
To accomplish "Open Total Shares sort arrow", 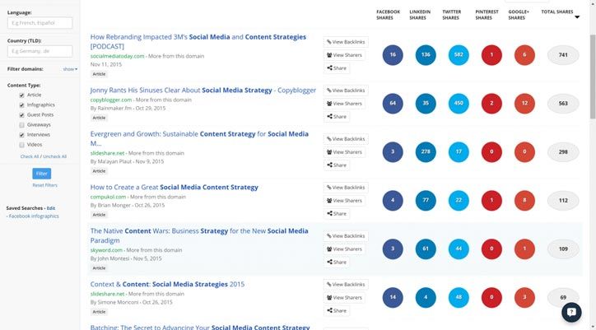I will (x=577, y=17).
